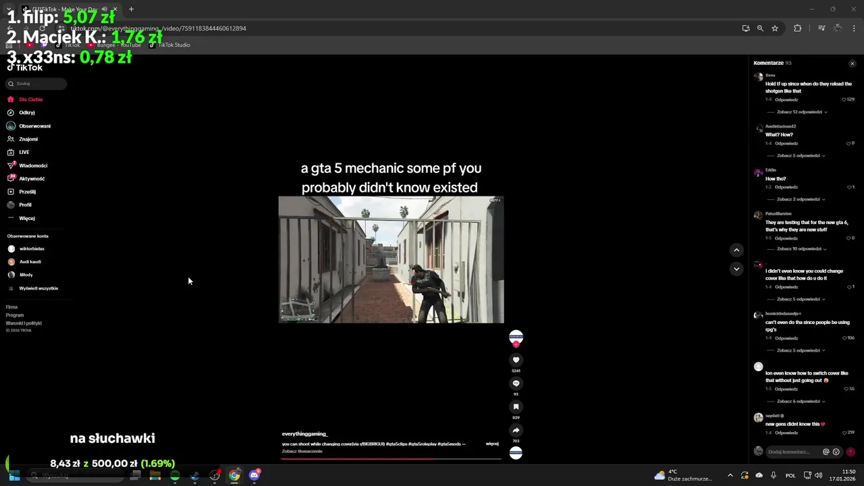
Task: Expand the caption with 'więcej'
Action: [x=492, y=444]
